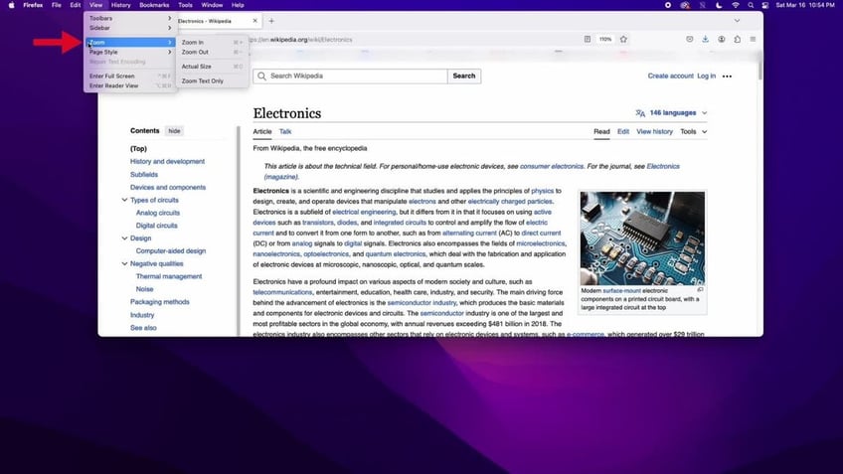The width and height of the screenshot is (843, 474).
Task: Open the Firefox application menu
Action: (x=33, y=5)
